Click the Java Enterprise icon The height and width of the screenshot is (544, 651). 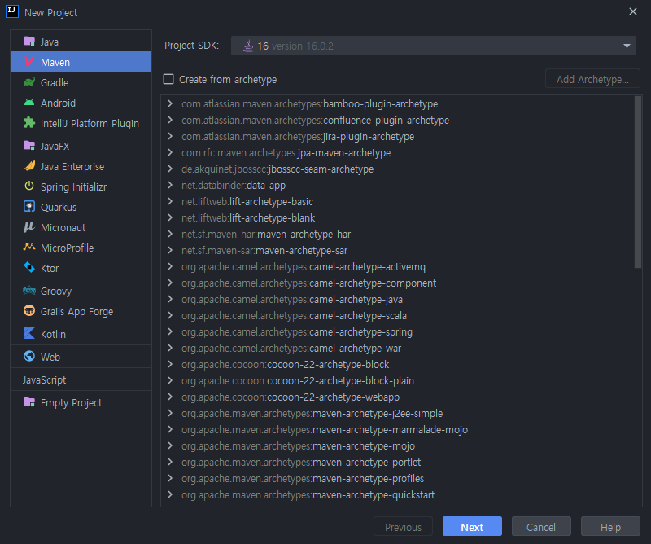(29, 166)
